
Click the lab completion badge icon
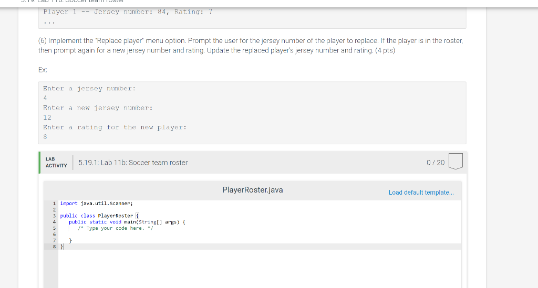click(x=456, y=161)
